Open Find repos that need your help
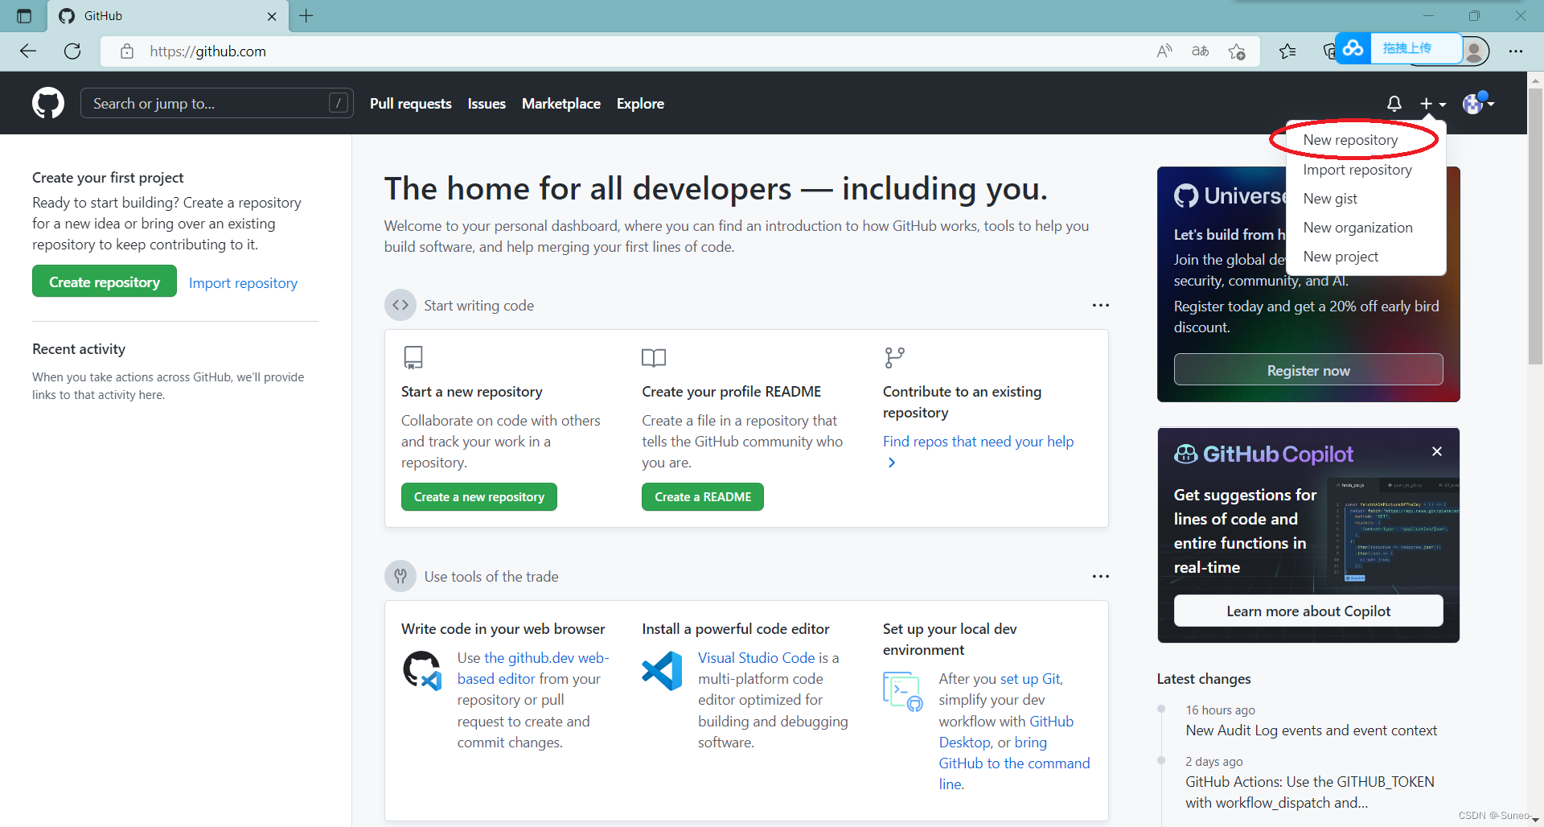Screen dimensions: 1544x827 click(978, 442)
